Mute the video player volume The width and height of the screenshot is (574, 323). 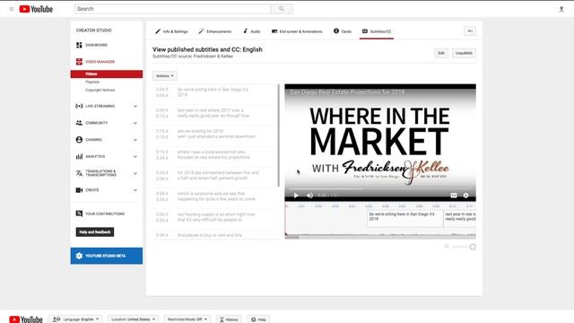309,196
